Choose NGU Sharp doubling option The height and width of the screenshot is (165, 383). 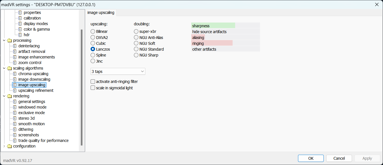tap(136, 55)
